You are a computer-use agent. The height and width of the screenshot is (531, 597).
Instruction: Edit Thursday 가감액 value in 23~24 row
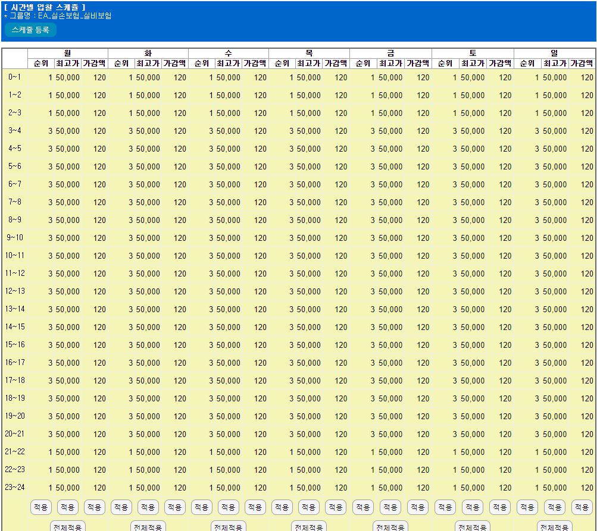point(336,488)
